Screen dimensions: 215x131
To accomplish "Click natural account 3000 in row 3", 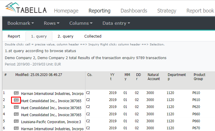I will pyautogui.click(x=150, y=107).
